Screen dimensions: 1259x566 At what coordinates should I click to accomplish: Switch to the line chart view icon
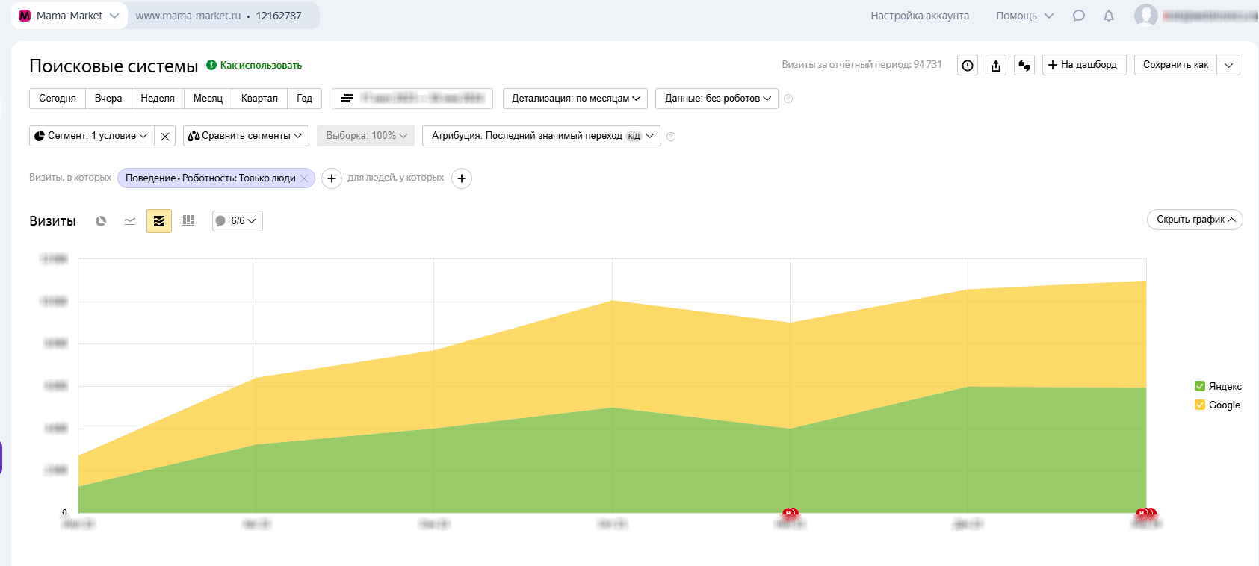(130, 221)
